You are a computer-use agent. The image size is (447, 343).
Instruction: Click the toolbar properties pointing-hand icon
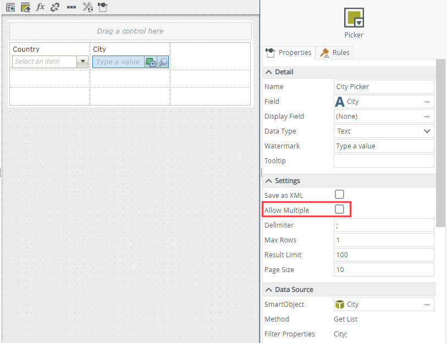pyautogui.click(x=103, y=7)
